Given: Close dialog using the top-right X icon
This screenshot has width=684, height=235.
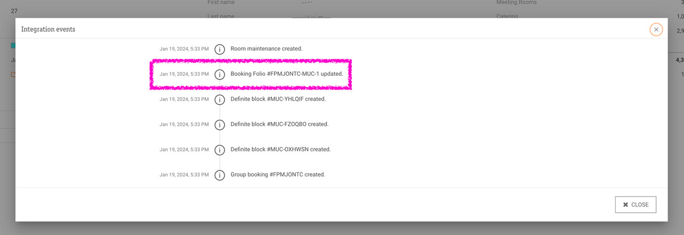Looking at the screenshot, I should pyautogui.click(x=656, y=30).
